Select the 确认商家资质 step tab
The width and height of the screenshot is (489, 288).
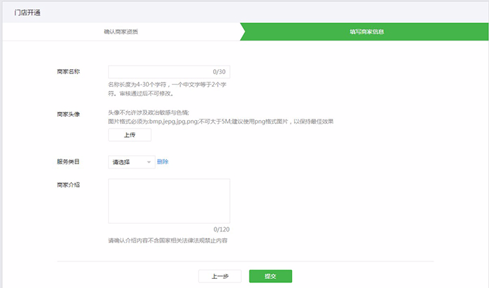[126, 32]
